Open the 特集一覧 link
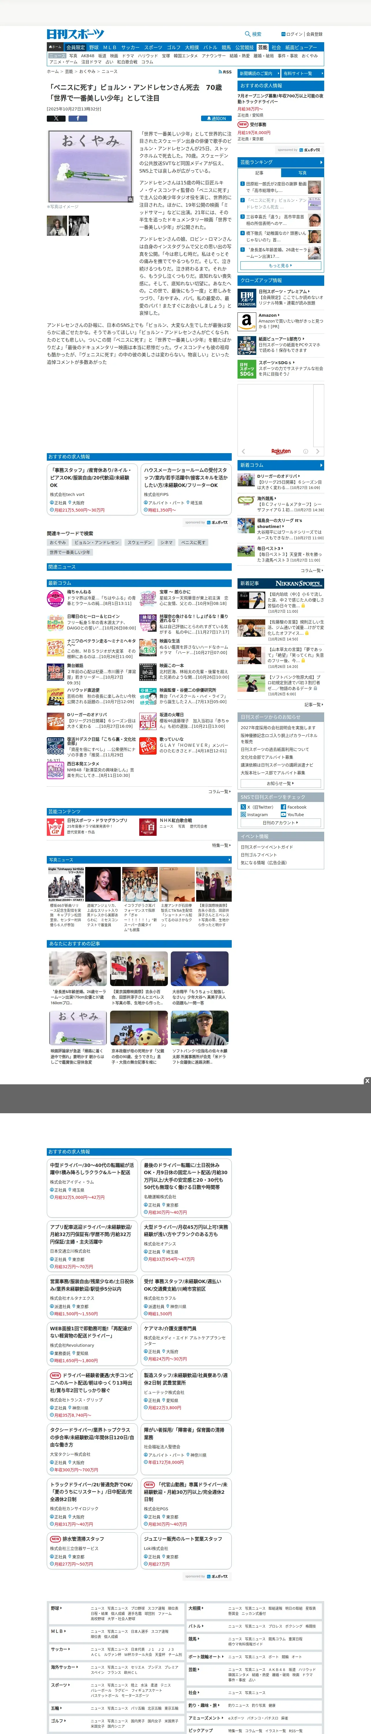The width and height of the screenshot is (371, 1734). click(222, 845)
